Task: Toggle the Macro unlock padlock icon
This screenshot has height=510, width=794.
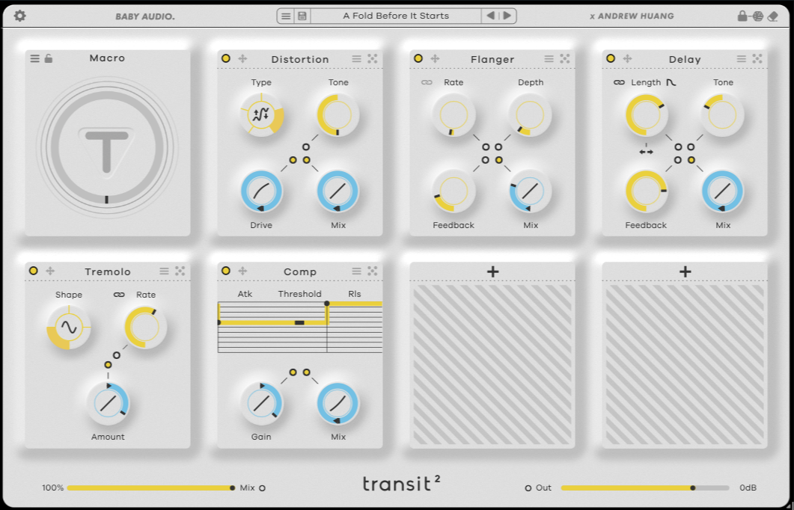Action: pos(49,58)
